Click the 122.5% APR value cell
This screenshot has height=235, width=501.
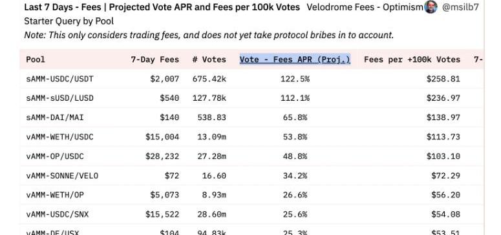tap(295, 79)
